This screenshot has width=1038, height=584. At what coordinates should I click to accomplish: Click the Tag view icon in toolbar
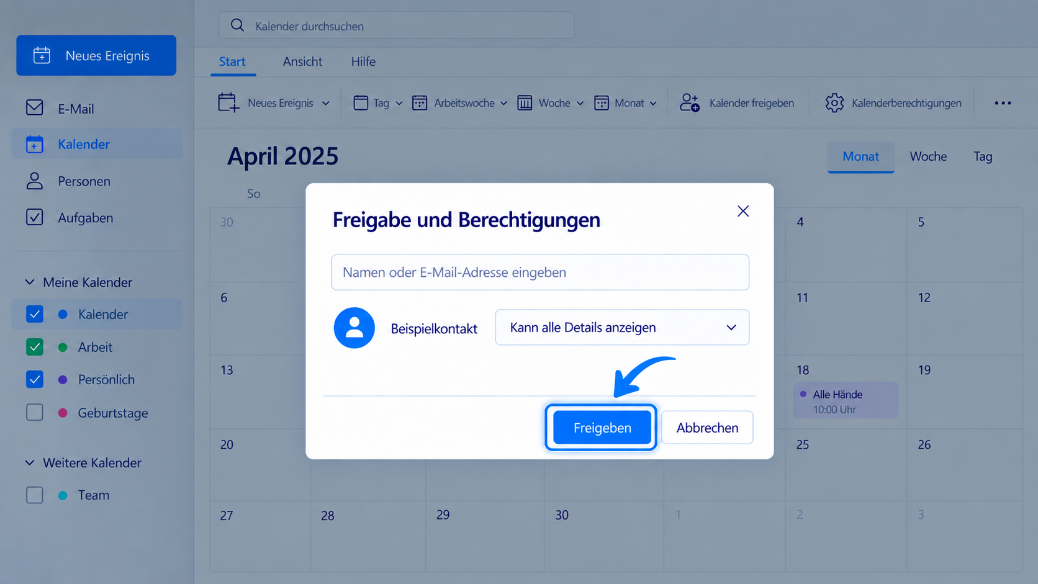(x=361, y=102)
